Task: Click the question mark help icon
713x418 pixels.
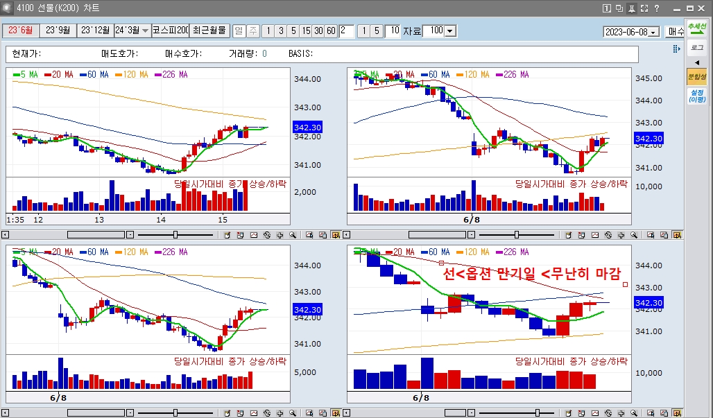Action: (657, 8)
